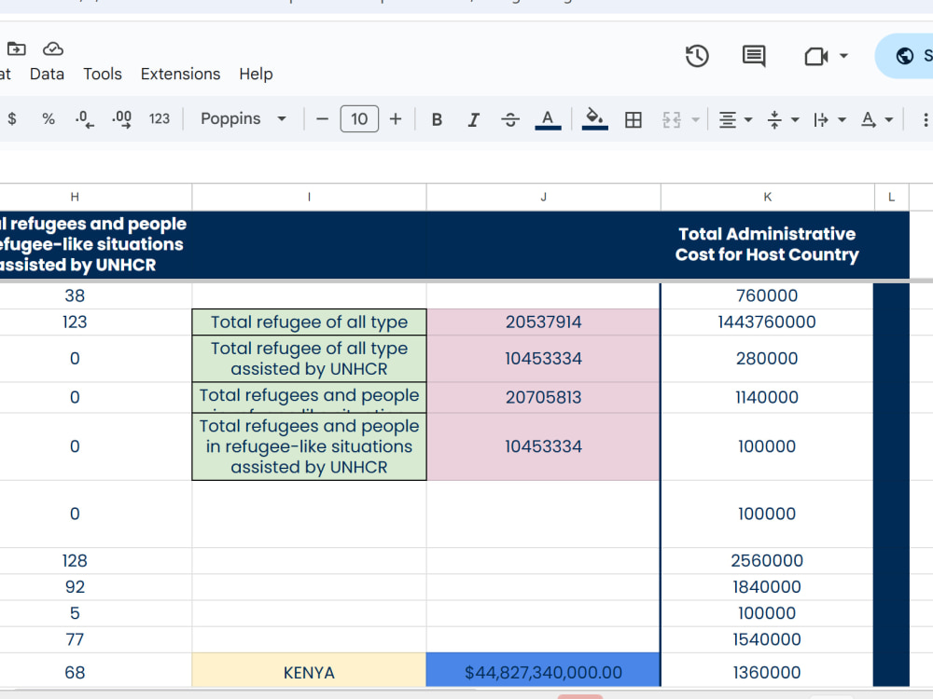This screenshot has width=933, height=699.
Task: Click the move to folder icon
Action: (16, 48)
